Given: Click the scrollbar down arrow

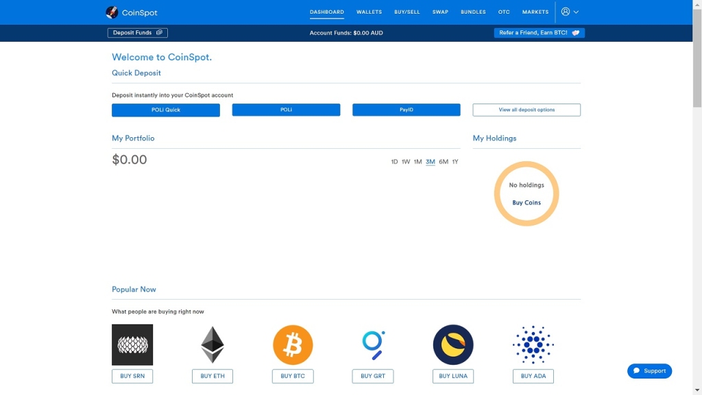Looking at the screenshot, I should pyautogui.click(x=697, y=390).
